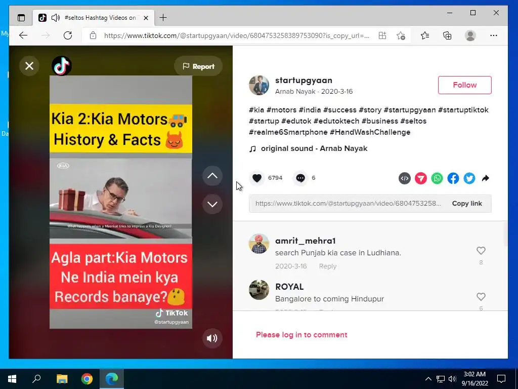Click the embed code icon
The height and width of the screenshot is (389, 518).
(x=404, y=178)
